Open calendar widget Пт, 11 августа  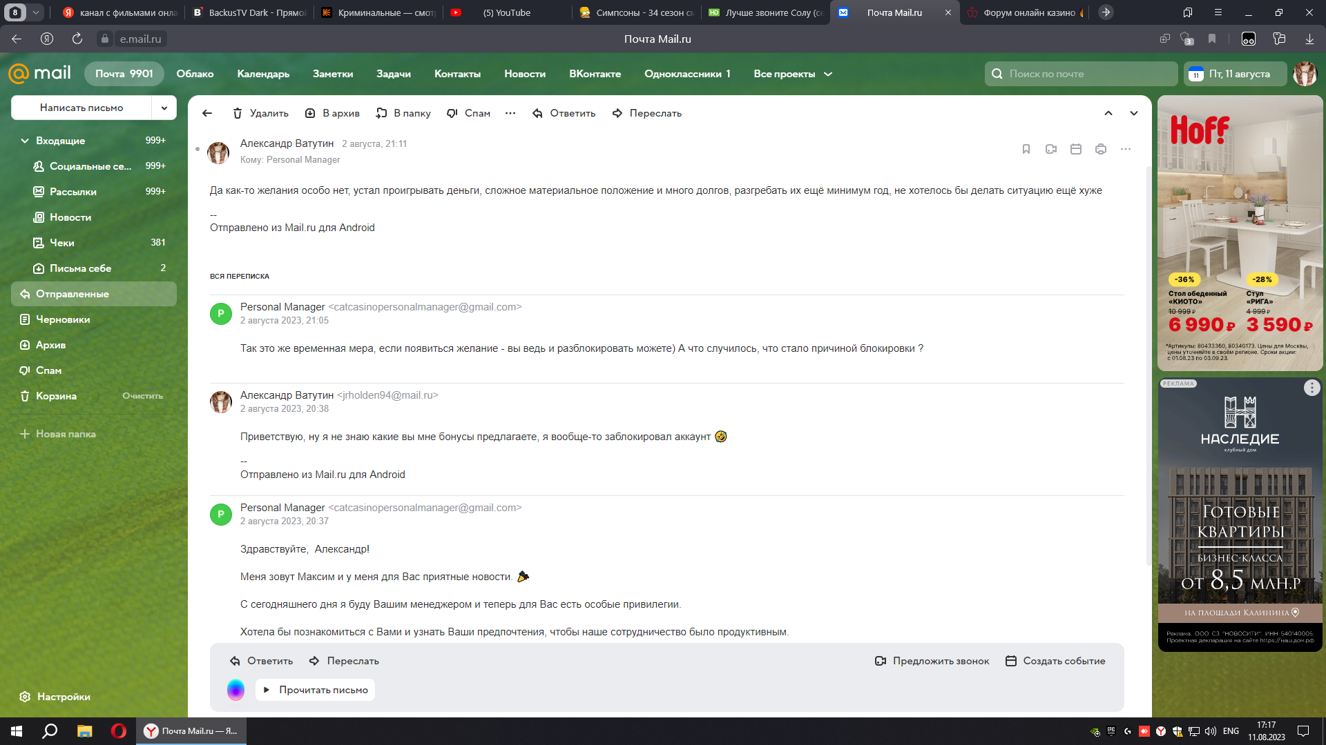(1236, 74)
